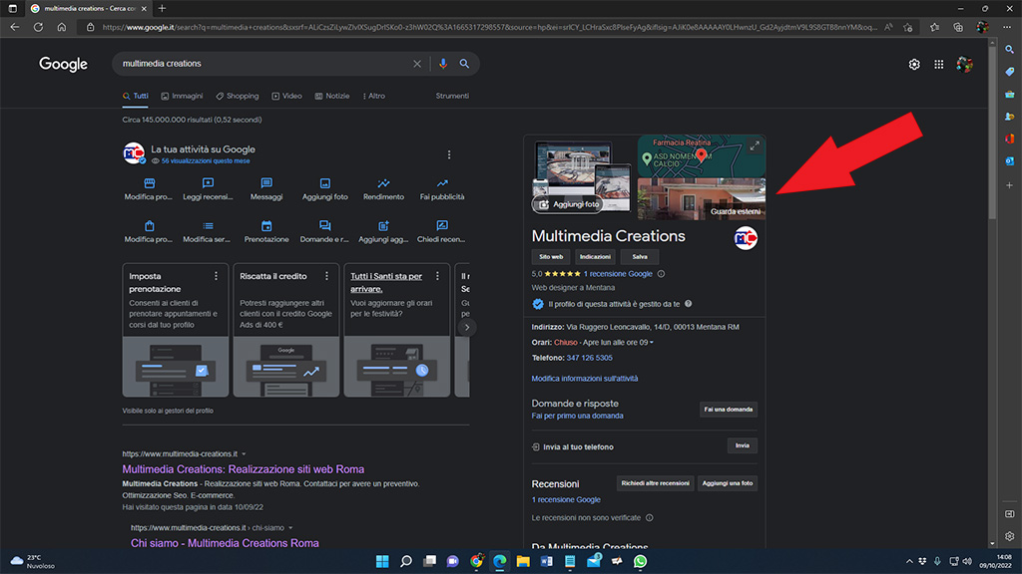The height and width of the screenshot is (574, 1022).
Task: Expand the map with the fullscreen icon
Action: 755,145
